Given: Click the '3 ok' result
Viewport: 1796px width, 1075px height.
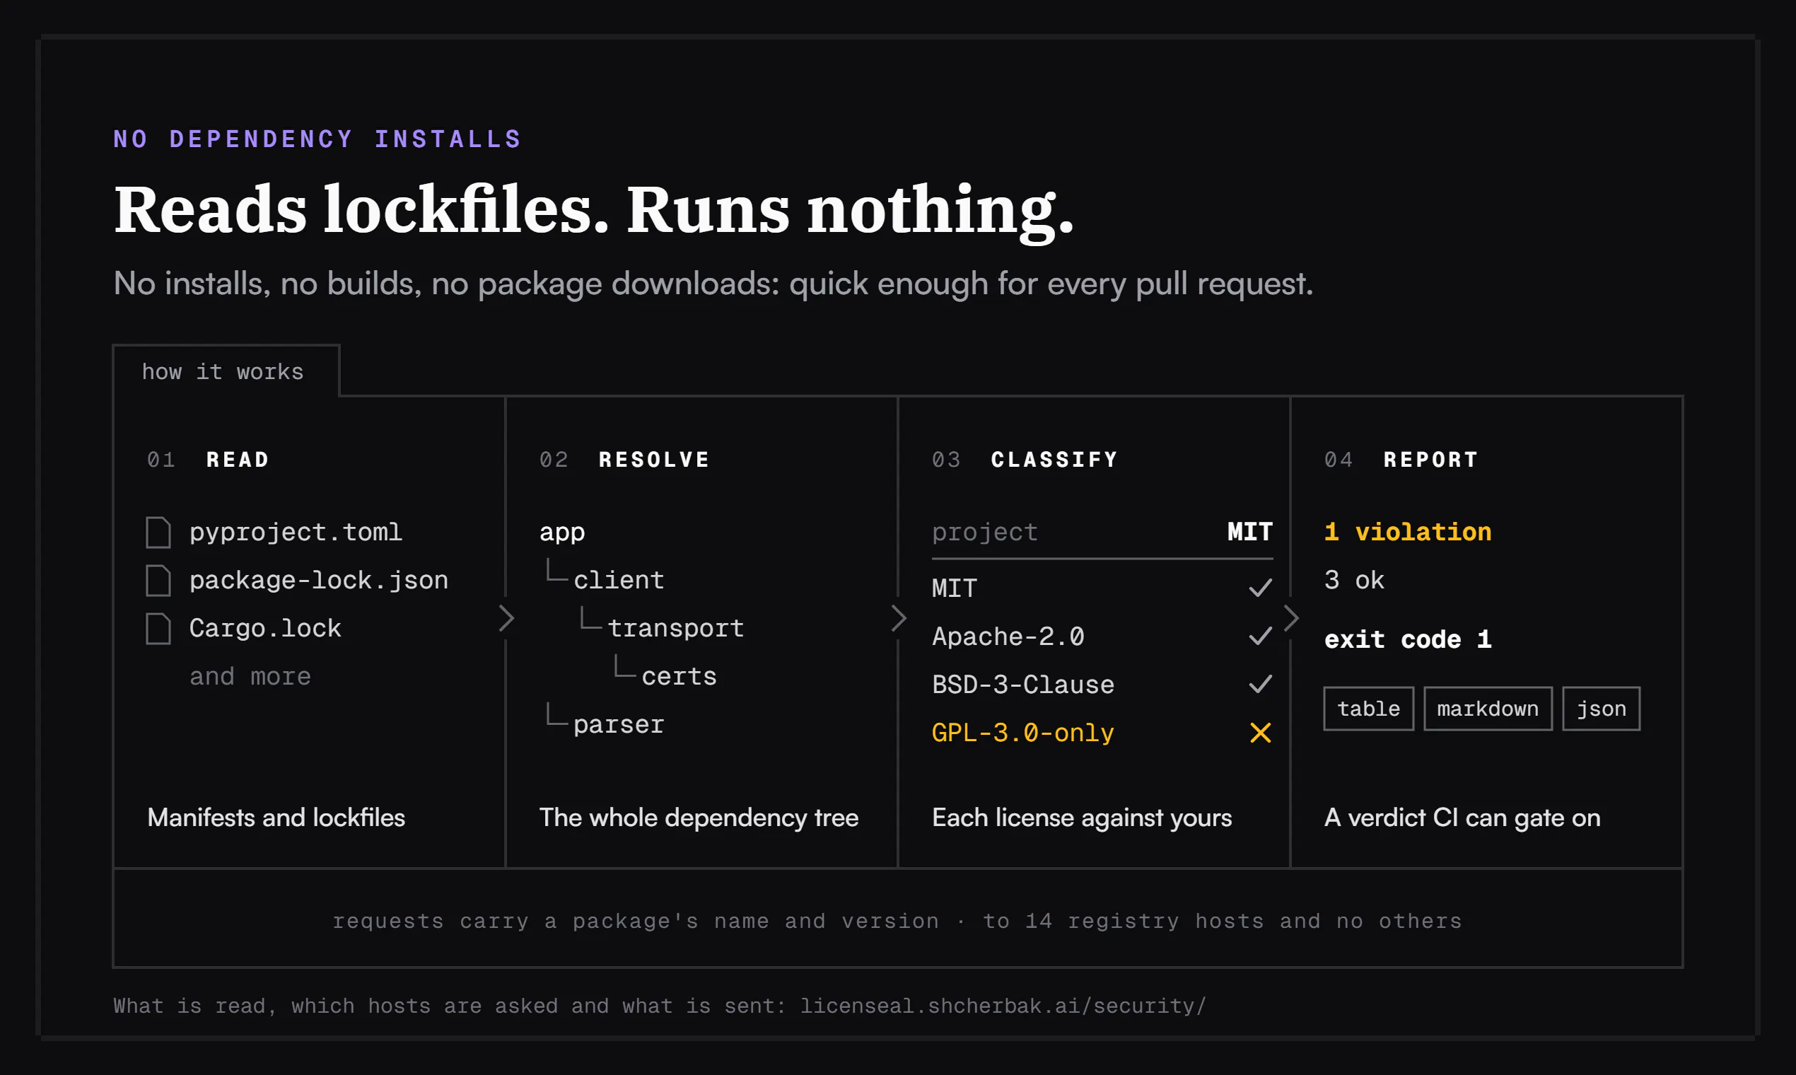Looking at the screenshot, I should 1354,580.
